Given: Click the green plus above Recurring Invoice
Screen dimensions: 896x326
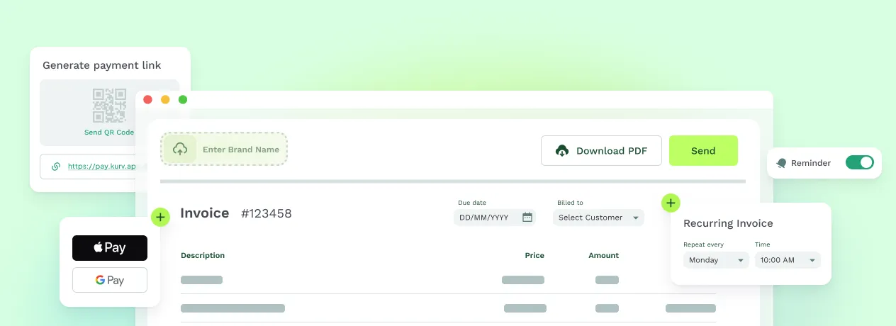Looking at the screenshot, I should click(670, 203).
